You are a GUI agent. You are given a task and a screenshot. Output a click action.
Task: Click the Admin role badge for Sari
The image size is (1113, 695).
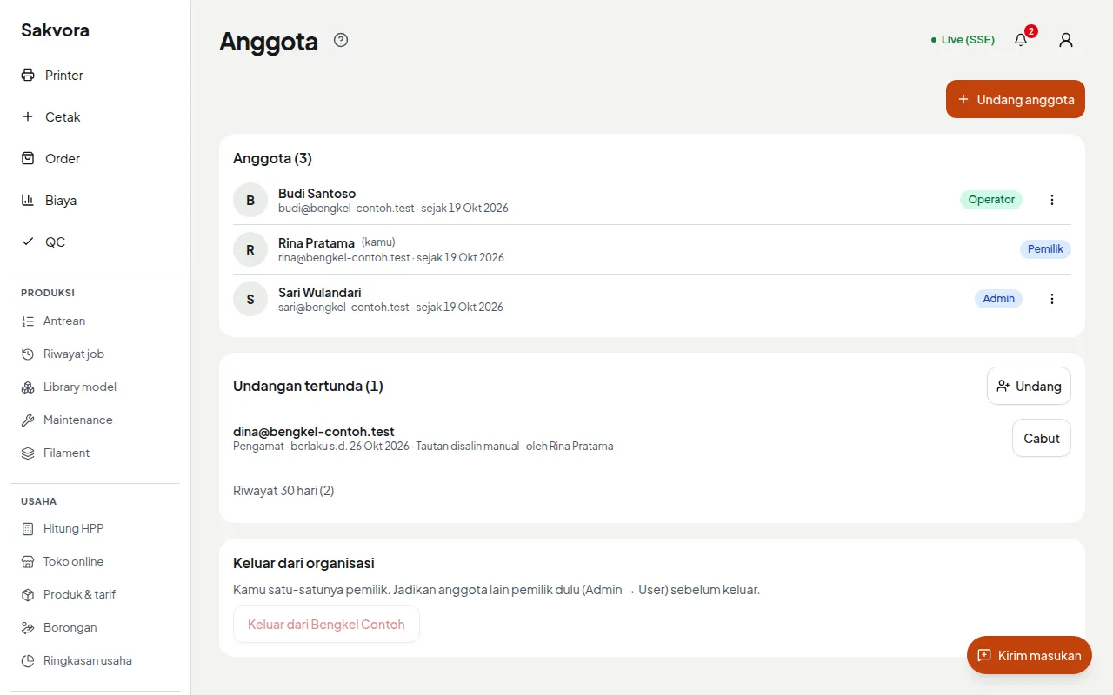click(x=998, y=299)
